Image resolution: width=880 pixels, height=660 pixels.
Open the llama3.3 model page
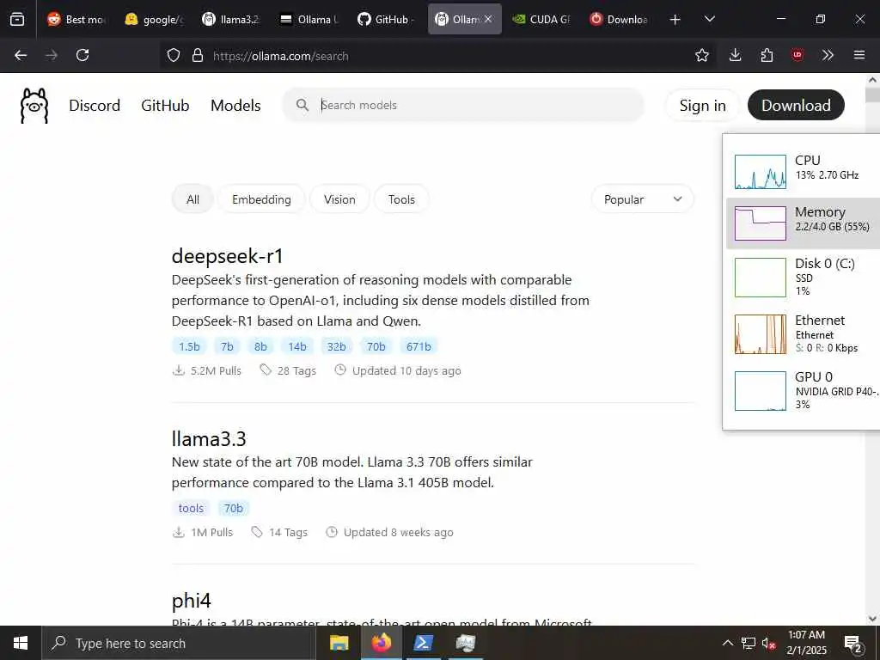pyautogui.click(x=209, y=439)
